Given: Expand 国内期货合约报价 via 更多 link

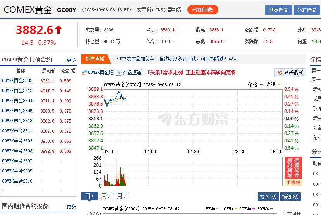Looking at the screenshot, I should click(x=71, y=206).
